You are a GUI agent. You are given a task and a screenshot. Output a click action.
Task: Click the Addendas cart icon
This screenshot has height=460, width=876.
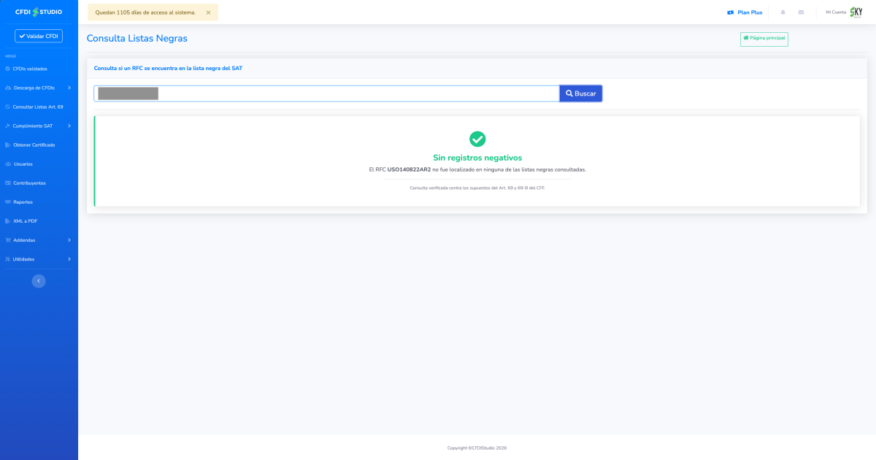click(7, 239)
